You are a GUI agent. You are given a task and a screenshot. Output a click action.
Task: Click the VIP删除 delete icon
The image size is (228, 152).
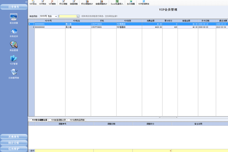pos(52,3)
